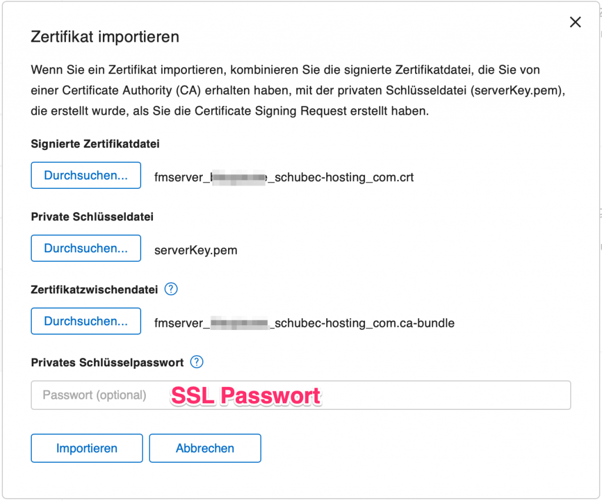The image size is (602, 501).
Task: Click the Signierte Zertifikatdatei label
Action: tap(95, 144)
